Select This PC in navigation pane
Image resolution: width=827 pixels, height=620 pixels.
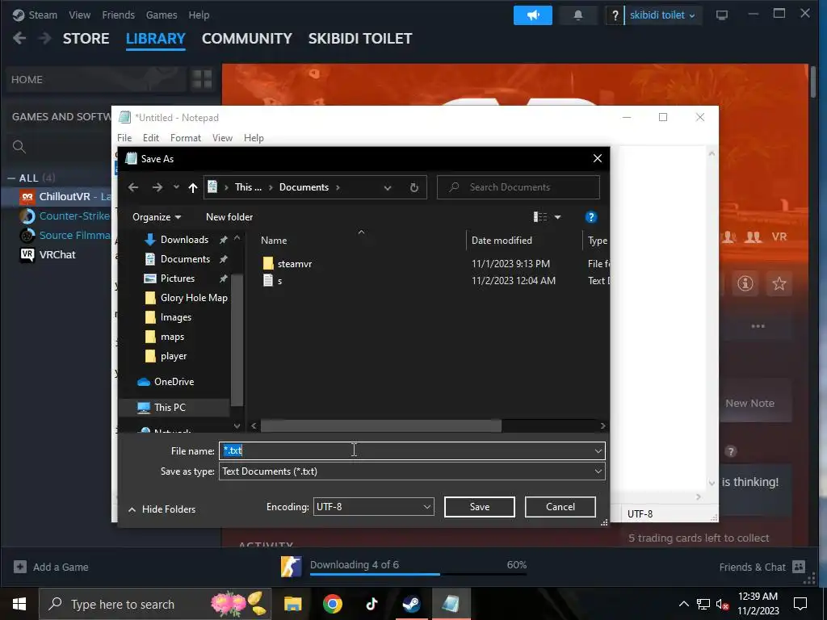click(x=170, y=408)
